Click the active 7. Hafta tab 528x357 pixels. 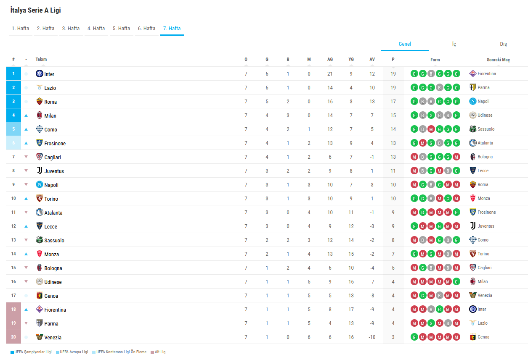172,29
